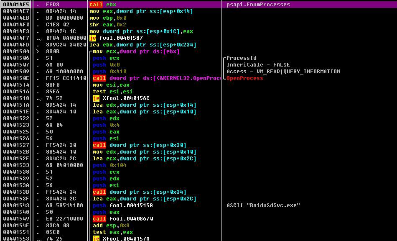This screenshot has height=241, width=397.
Task: Click the je Xfool.0040157A instruction
Action: click(x=121, y=238)
